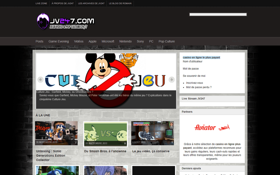Open Le jeu vidéo, ça conserve article
The image size is (280, 175).
click(151, 151)
